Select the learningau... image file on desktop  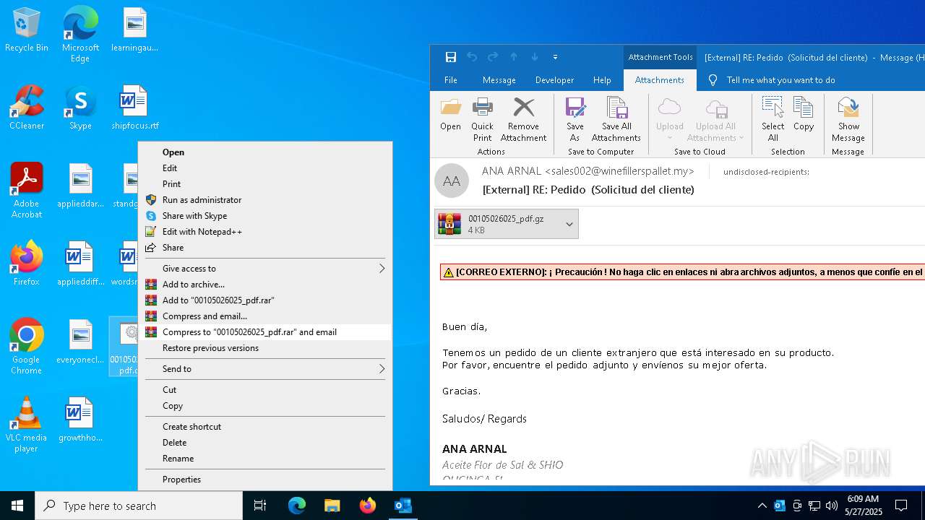pyautogui.click(x=134, y=30)
